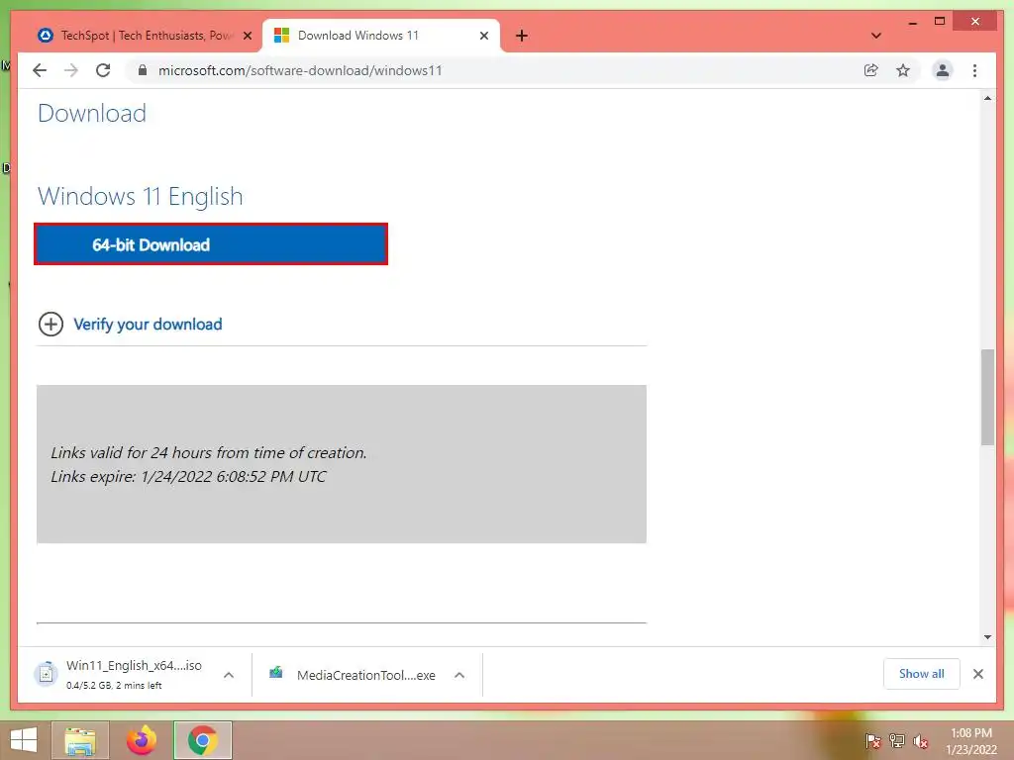Viewport: 1014px width, 760px height.
Task: Click the MediaCreationTool file icon
Action: (276, 673)
